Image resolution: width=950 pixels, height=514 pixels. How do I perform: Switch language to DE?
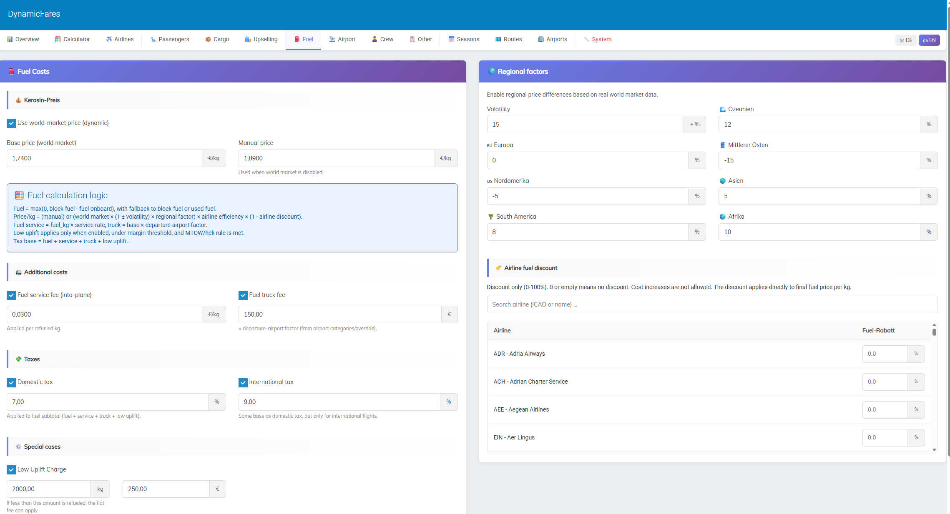point(906,40)
